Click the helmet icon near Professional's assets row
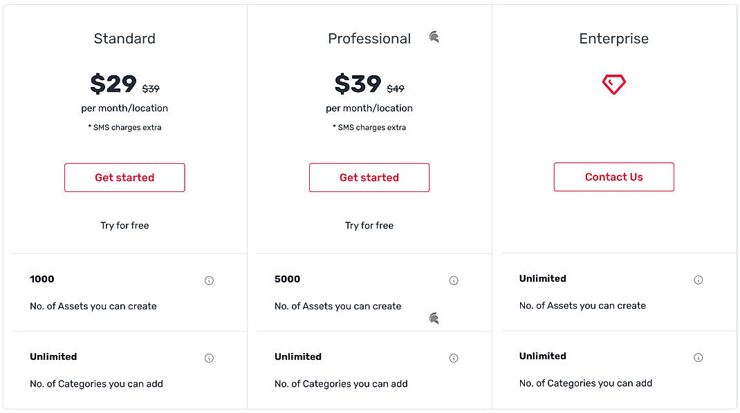 click(x=434, y=318)
